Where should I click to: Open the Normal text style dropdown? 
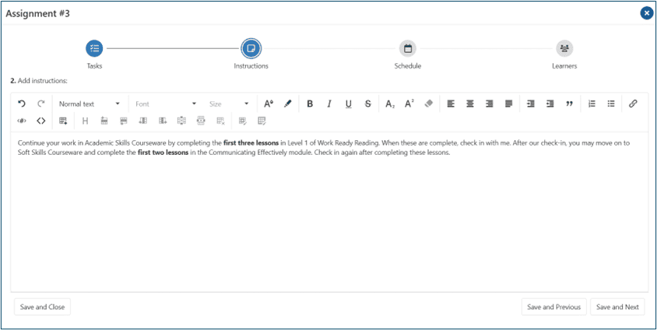coord(90,104)
